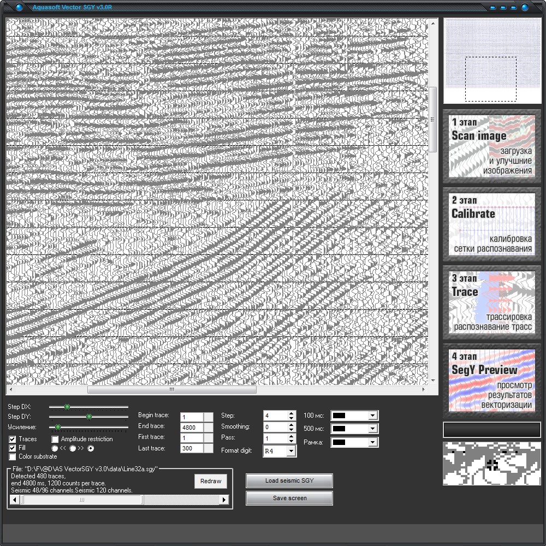The image size is (546, 546).
Task: Open the Calibrate stage panel
Action: (x=491, y=224)
